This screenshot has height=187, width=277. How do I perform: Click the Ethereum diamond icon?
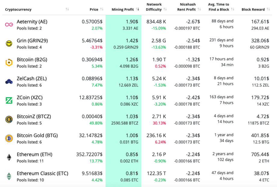[x=9, y=157]
